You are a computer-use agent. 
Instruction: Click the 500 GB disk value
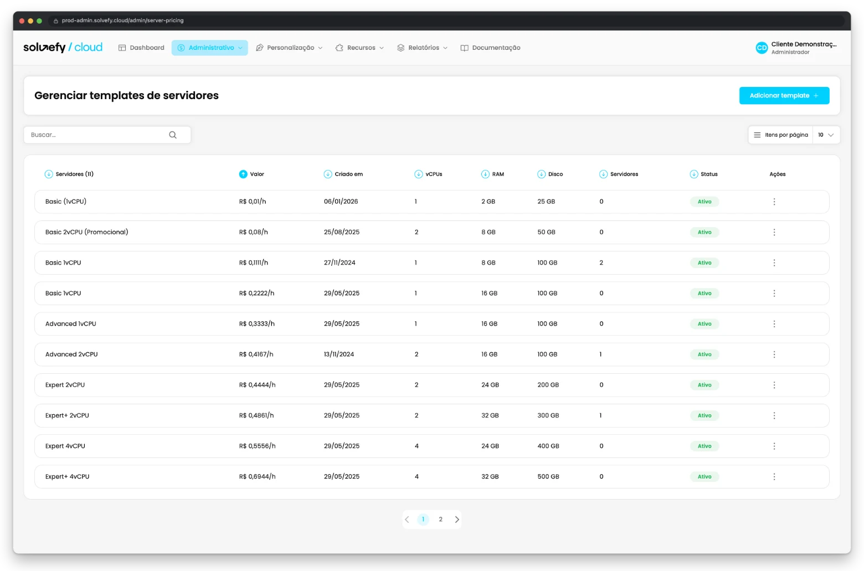click(x=548, y=476)
